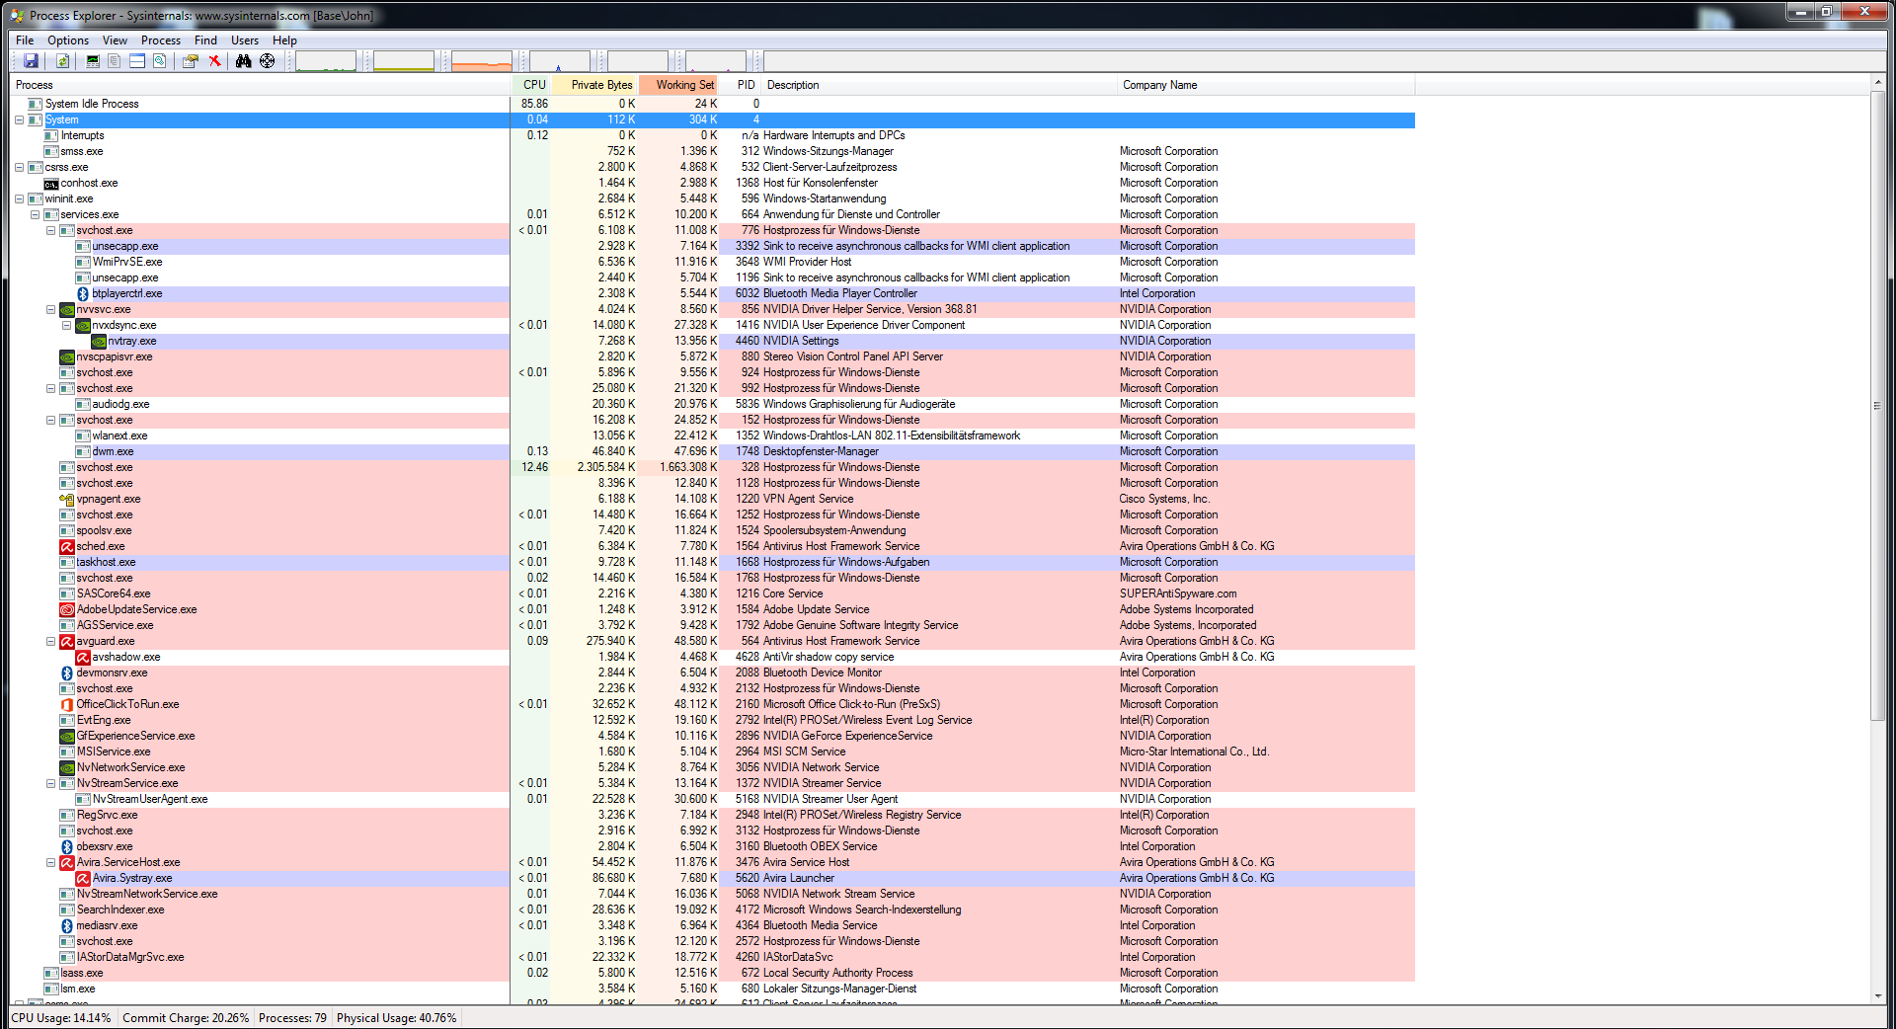Toggle the Show Lower Pane toolbar icon
Image resolution: width=1896 pixels, height=1029 pixels.
pos(137,61)
